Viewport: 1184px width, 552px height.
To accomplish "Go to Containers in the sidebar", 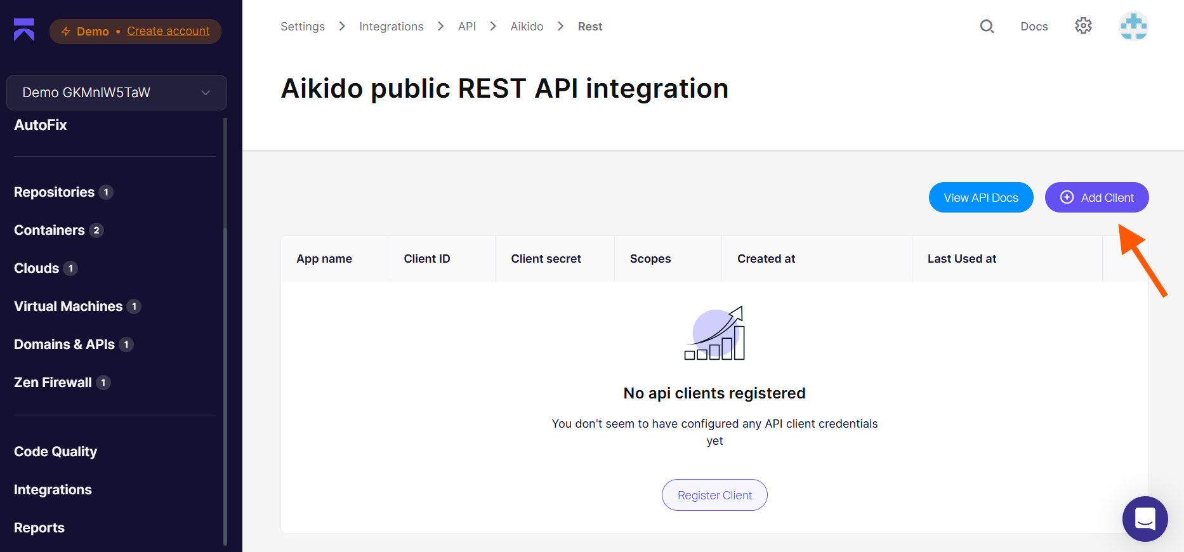I will pos(49,230).
